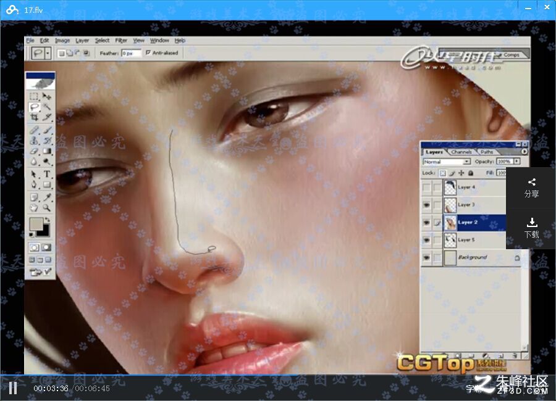Viewport: 556px width, 401px height.
Task: Click the foreground color swatch
Action: click(36, 224)
